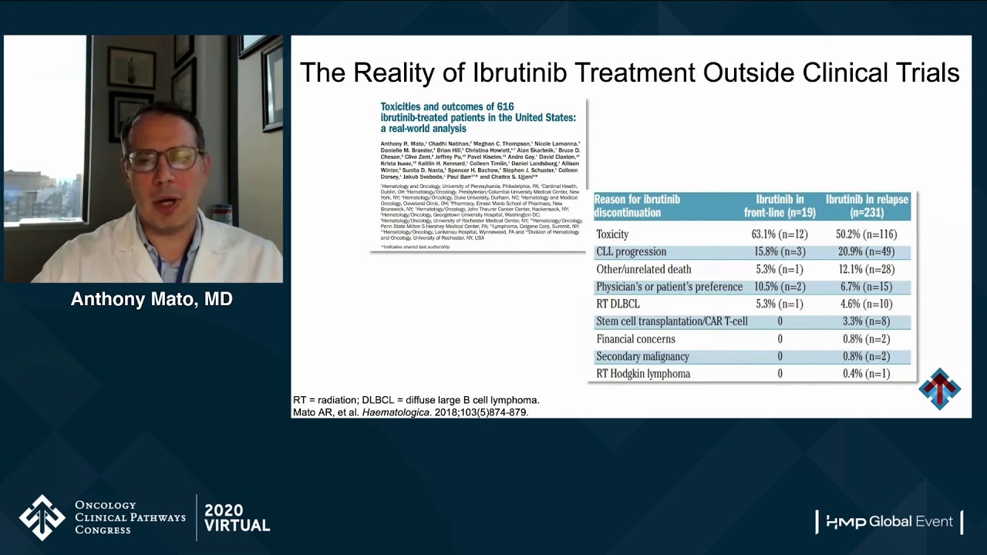
Task: Click the 'RT = radiation; DLBCL' footnote line
Action: (416, 400)
